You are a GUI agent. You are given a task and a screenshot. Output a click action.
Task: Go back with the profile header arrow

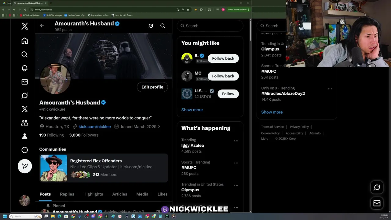pyautogui.click(x=42, y=26)
